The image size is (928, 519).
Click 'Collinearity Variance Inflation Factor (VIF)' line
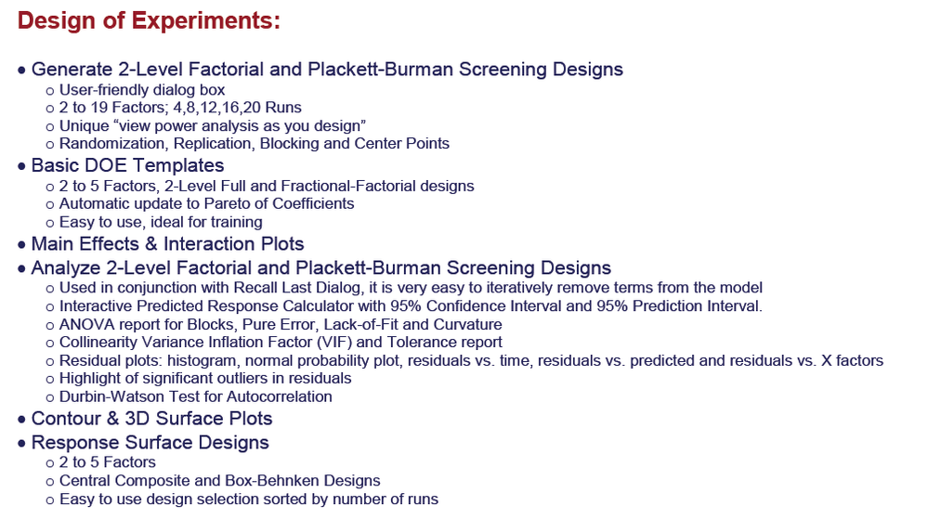pos(281,342)
